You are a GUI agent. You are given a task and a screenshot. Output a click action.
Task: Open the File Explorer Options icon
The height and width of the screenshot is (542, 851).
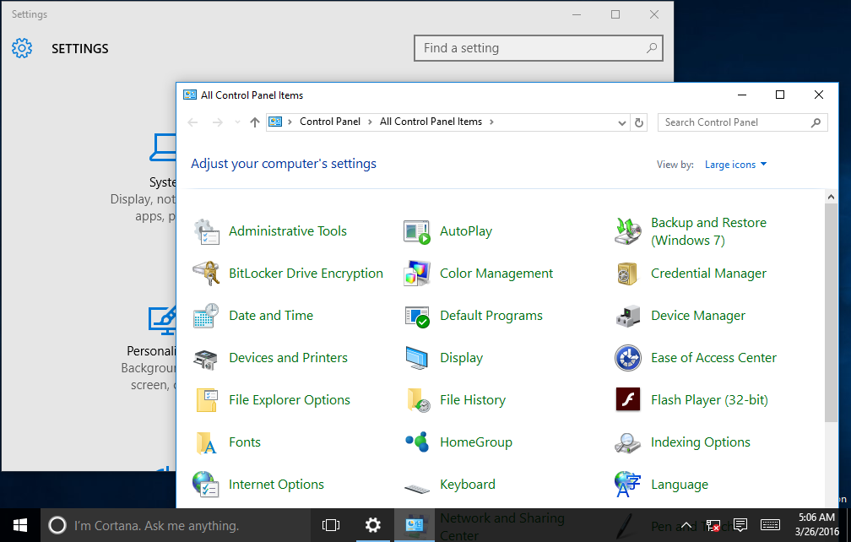point(206,400)
